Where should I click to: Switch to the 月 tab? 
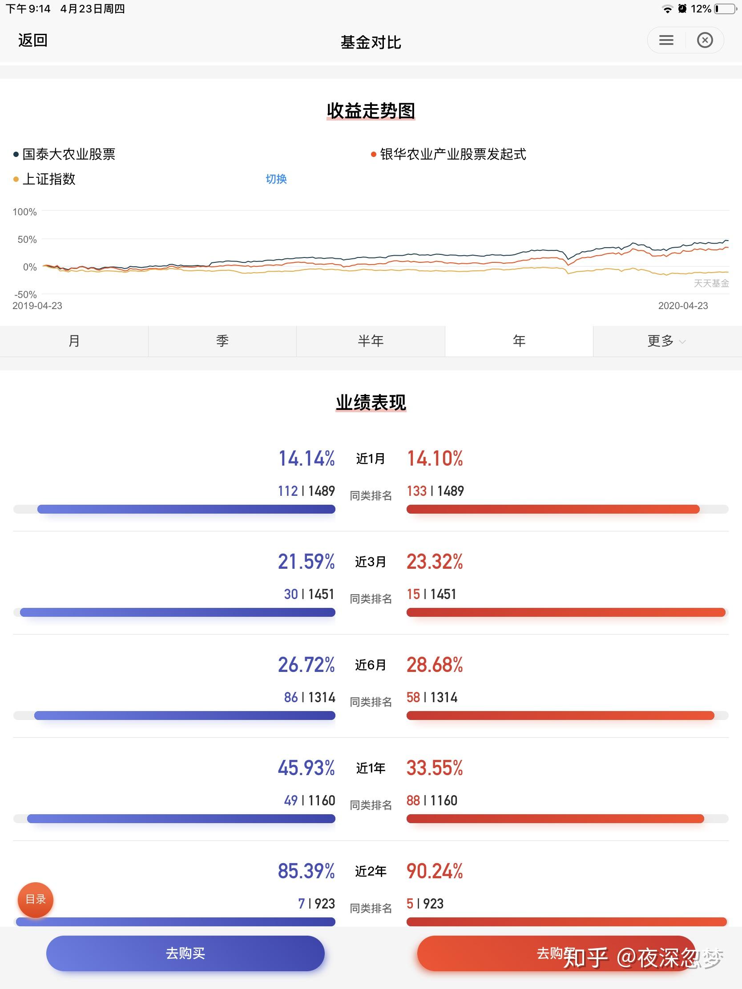click(x=74, y=341)
